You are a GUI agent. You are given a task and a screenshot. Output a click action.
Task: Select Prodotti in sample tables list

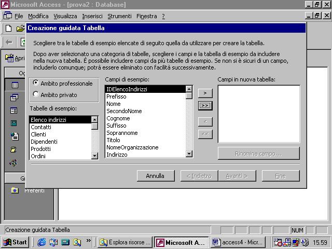(60, 149)
